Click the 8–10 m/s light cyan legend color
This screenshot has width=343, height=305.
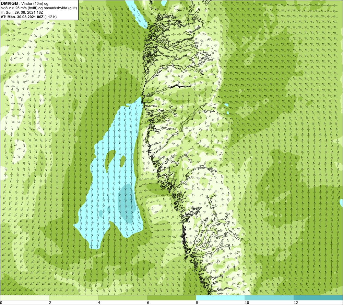[x=221, y=297]
